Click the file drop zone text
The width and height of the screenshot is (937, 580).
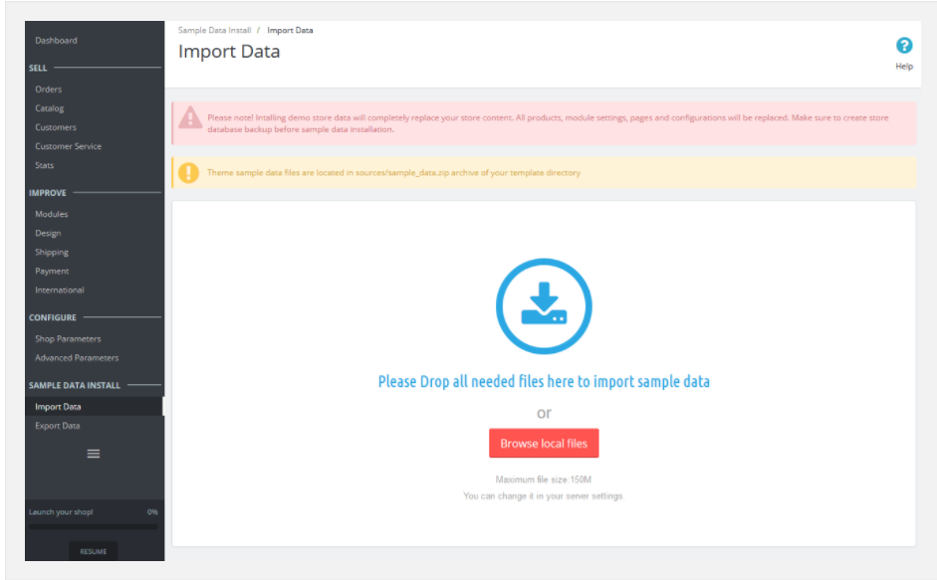pyautogui.click(x=544, y=381)
